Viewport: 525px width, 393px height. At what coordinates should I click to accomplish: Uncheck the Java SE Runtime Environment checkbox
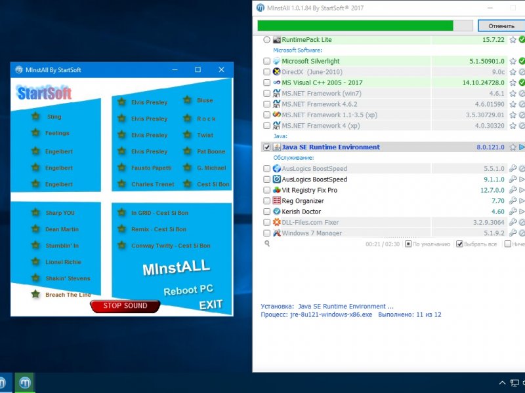pyautogui.click(x=266, y=147)
